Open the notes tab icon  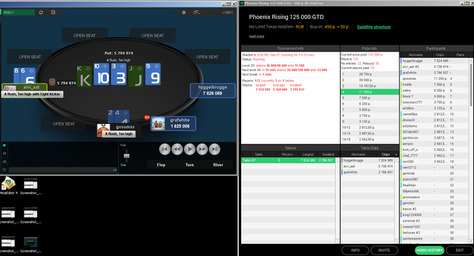tap(5, 169)
